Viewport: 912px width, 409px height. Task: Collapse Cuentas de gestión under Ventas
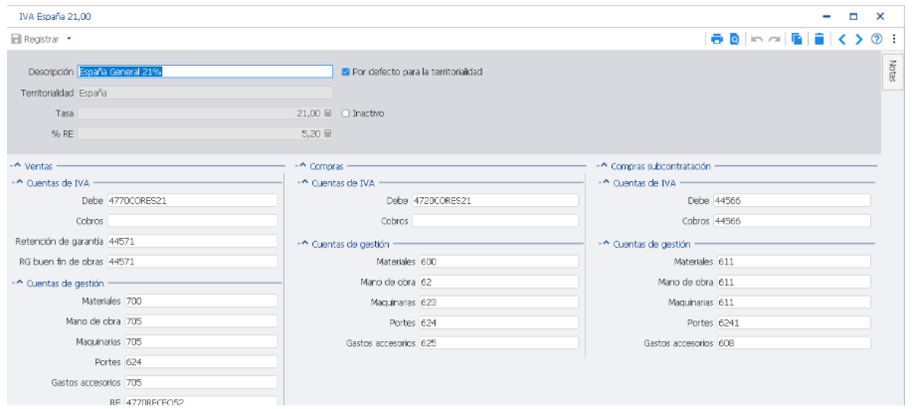(19, 284)
